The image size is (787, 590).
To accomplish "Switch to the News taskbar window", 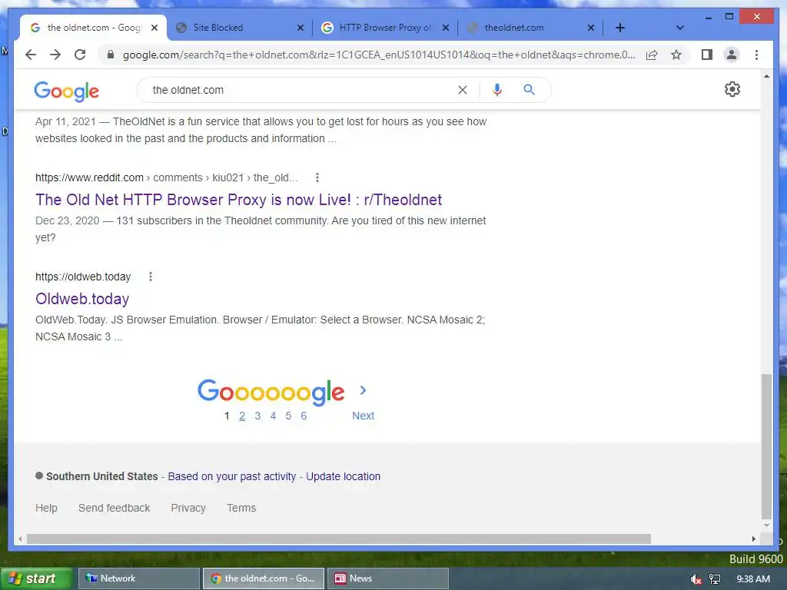I will (388, 578).
